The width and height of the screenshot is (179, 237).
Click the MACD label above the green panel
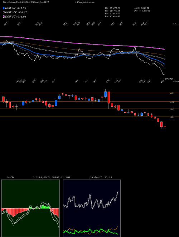tap(10, 177)
